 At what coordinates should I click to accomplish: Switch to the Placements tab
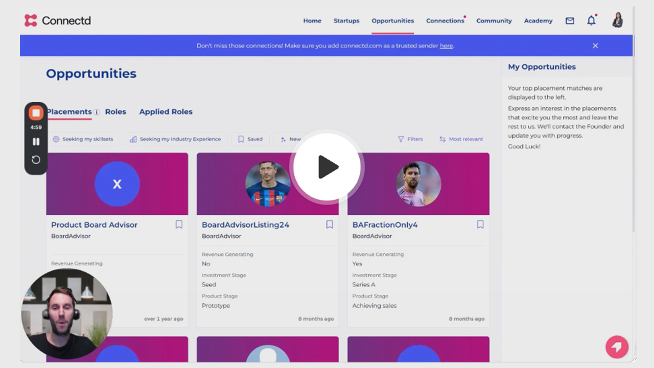tap(69, 112)
